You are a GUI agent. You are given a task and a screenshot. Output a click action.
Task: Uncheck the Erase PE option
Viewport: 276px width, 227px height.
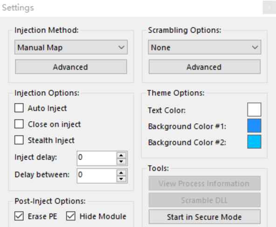19,216
